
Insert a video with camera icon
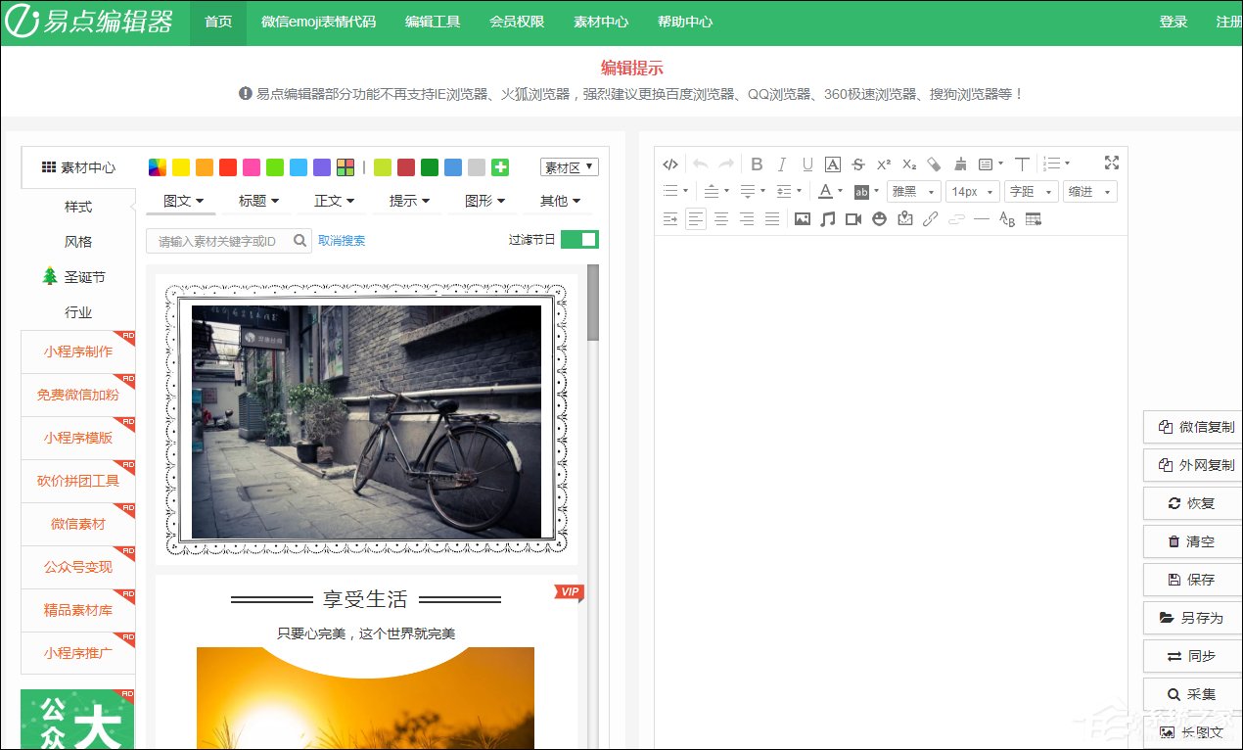[x=853, y=219]
